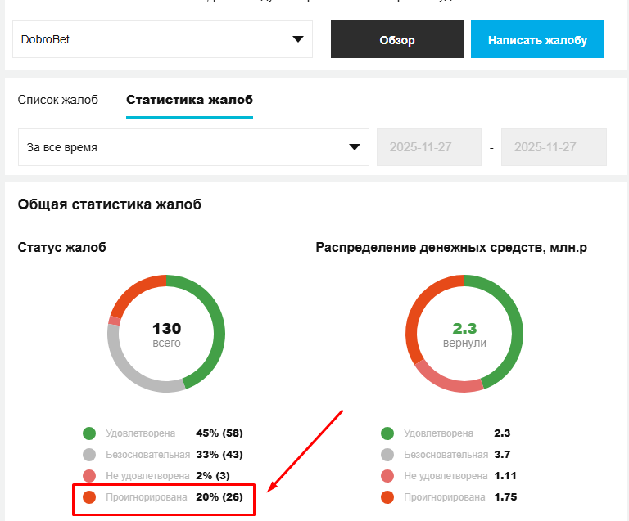Click orange Проигнорирована dot in Статус жалоб legend
This screenshot has height=521, width=629.
89,497
